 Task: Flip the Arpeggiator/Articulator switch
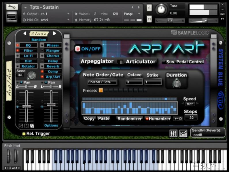[120, 62]
